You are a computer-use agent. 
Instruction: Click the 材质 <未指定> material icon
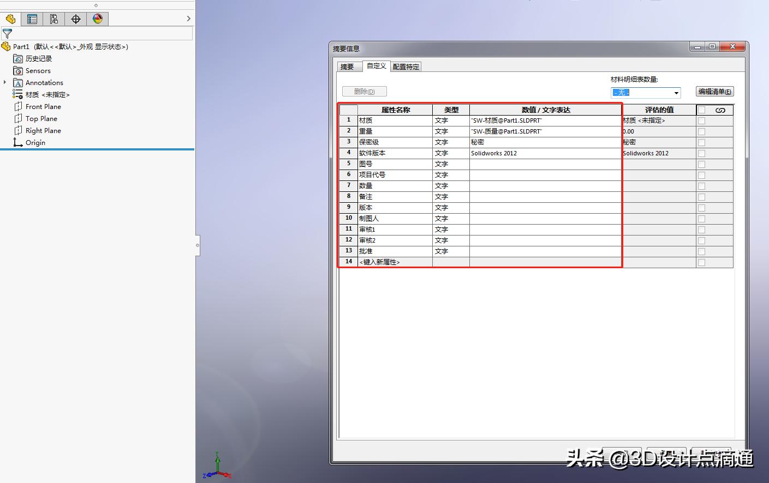(17, 94)
